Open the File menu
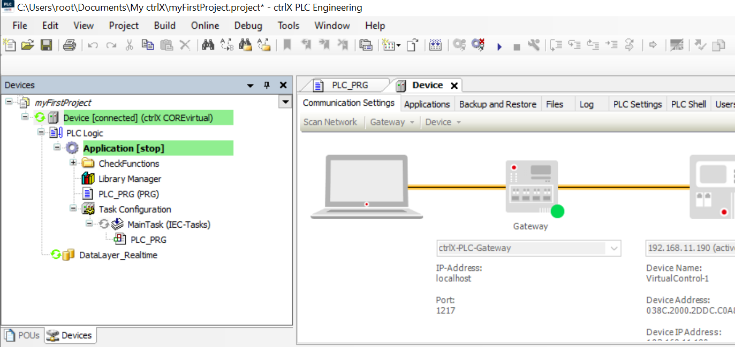Screen dimensions: 735x347 pos(20,26)
